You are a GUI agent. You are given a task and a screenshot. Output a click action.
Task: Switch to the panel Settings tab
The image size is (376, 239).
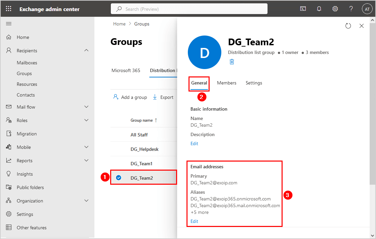(x=254, y=83)
